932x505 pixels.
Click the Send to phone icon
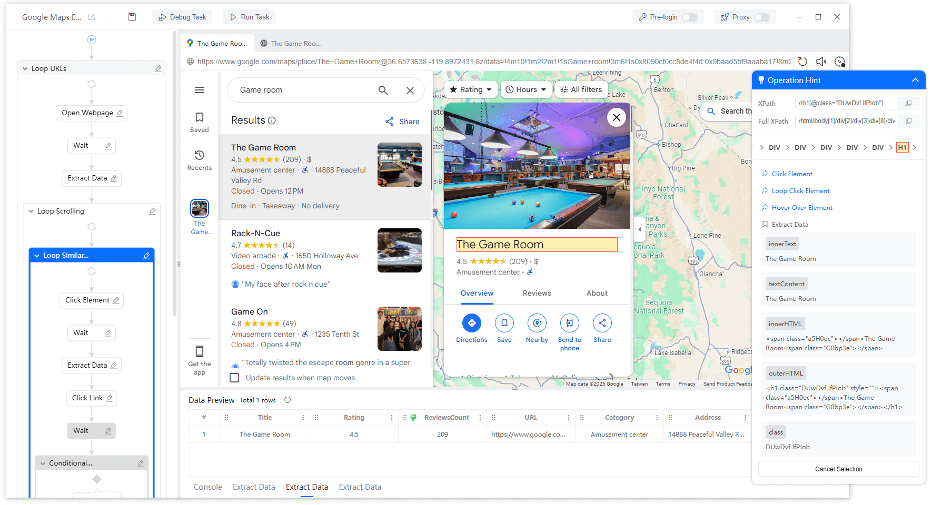tap(570, 323)
